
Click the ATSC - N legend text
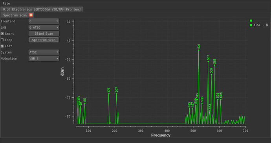(261, 25)
